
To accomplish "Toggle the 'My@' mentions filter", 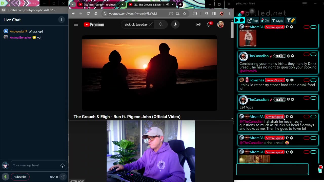I will click(x=278, y=20).
